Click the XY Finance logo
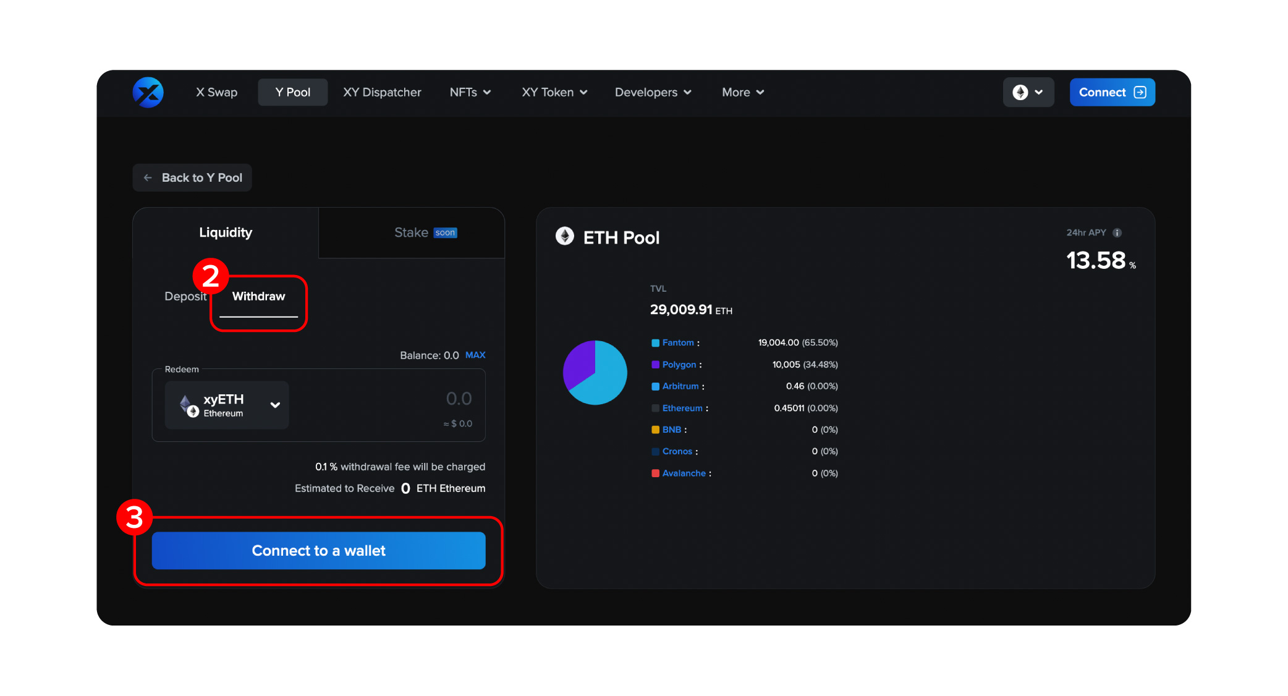 pos(148,92)
